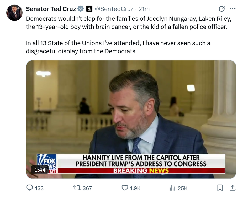Click the 133 replies count
The image size is (243, 197).
pyautogui.click(x=39, y=188)
